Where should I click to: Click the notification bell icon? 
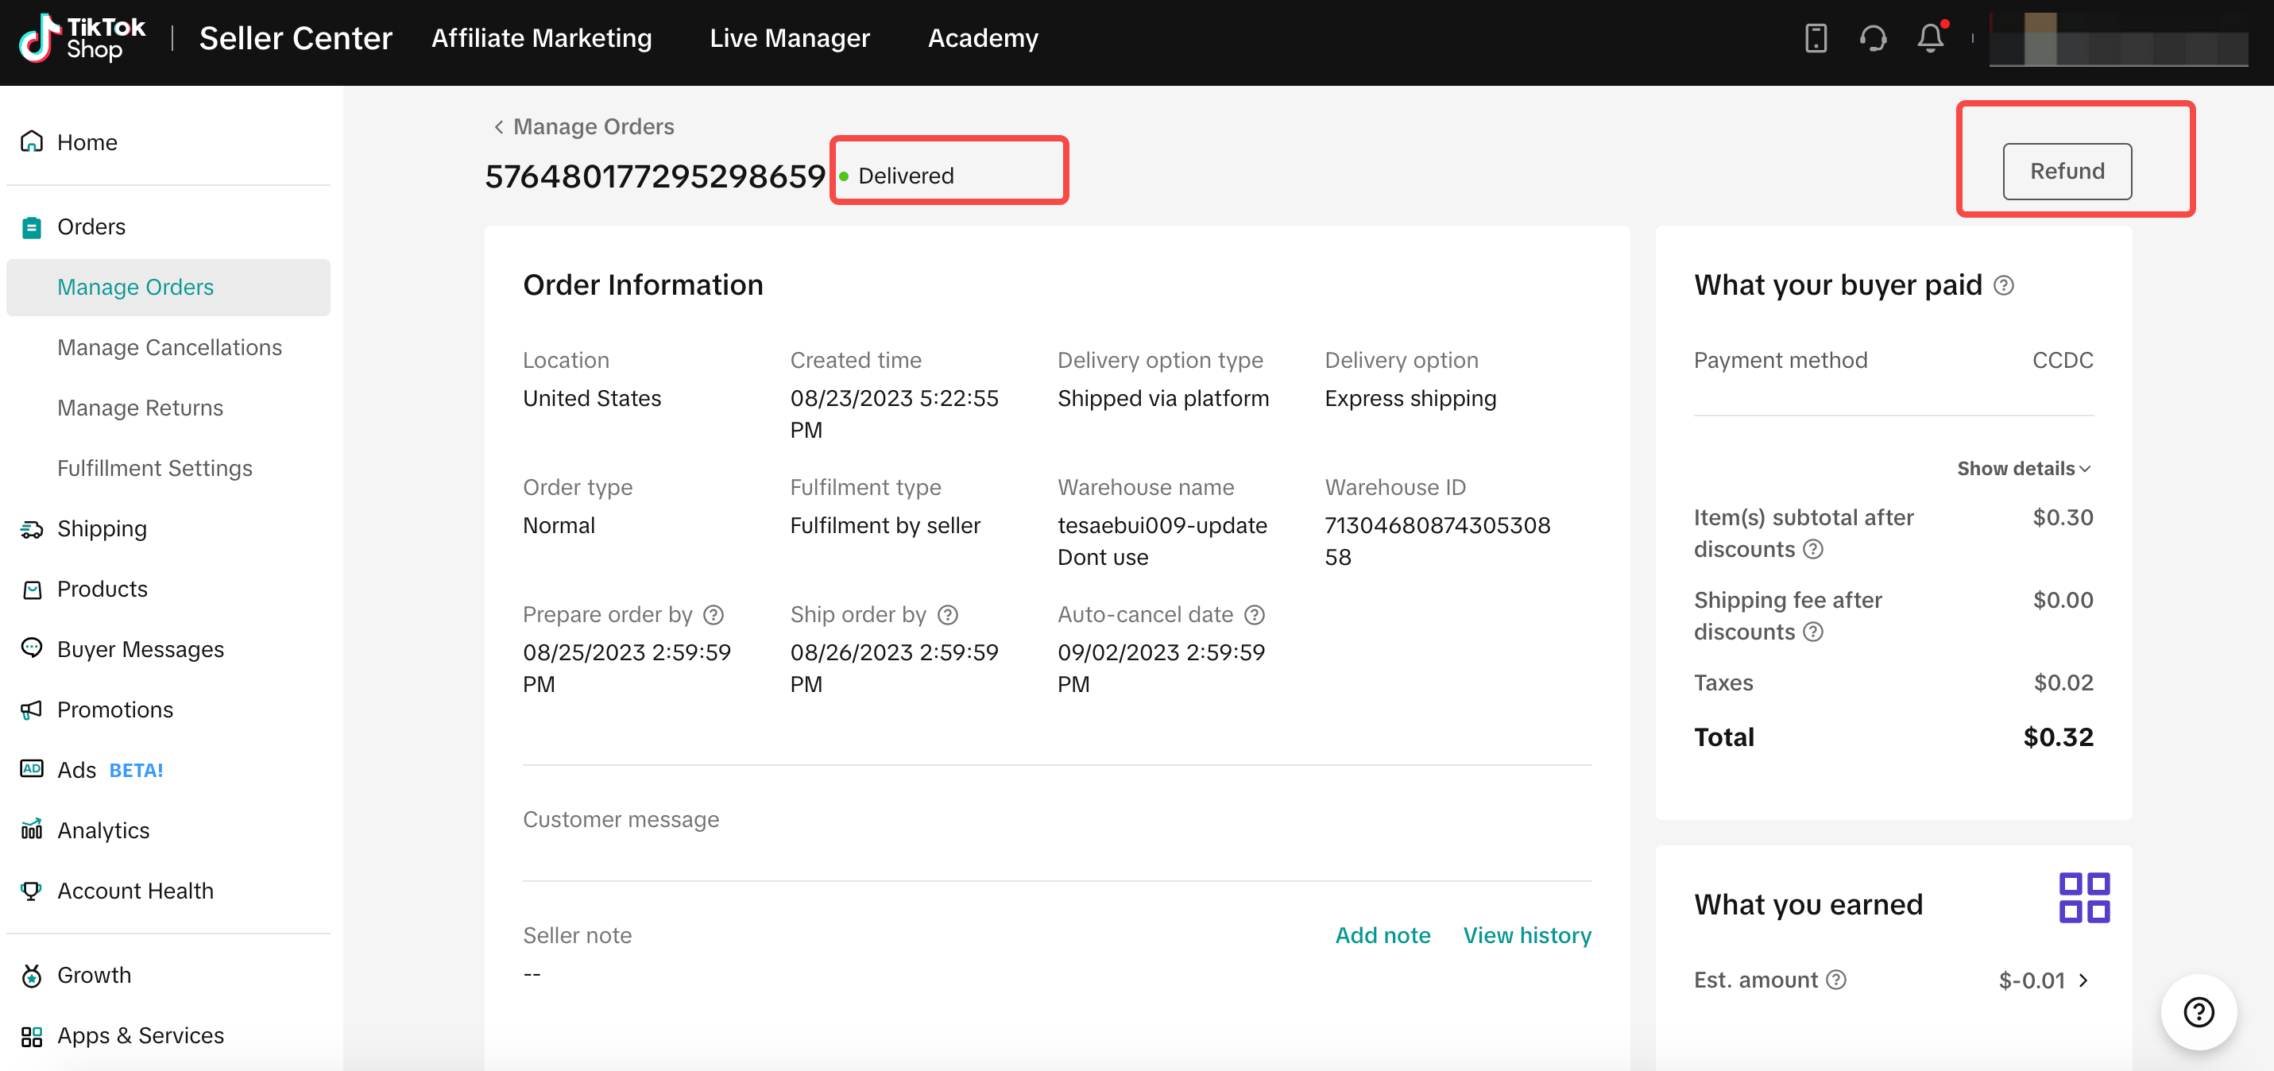[1930, 38]
